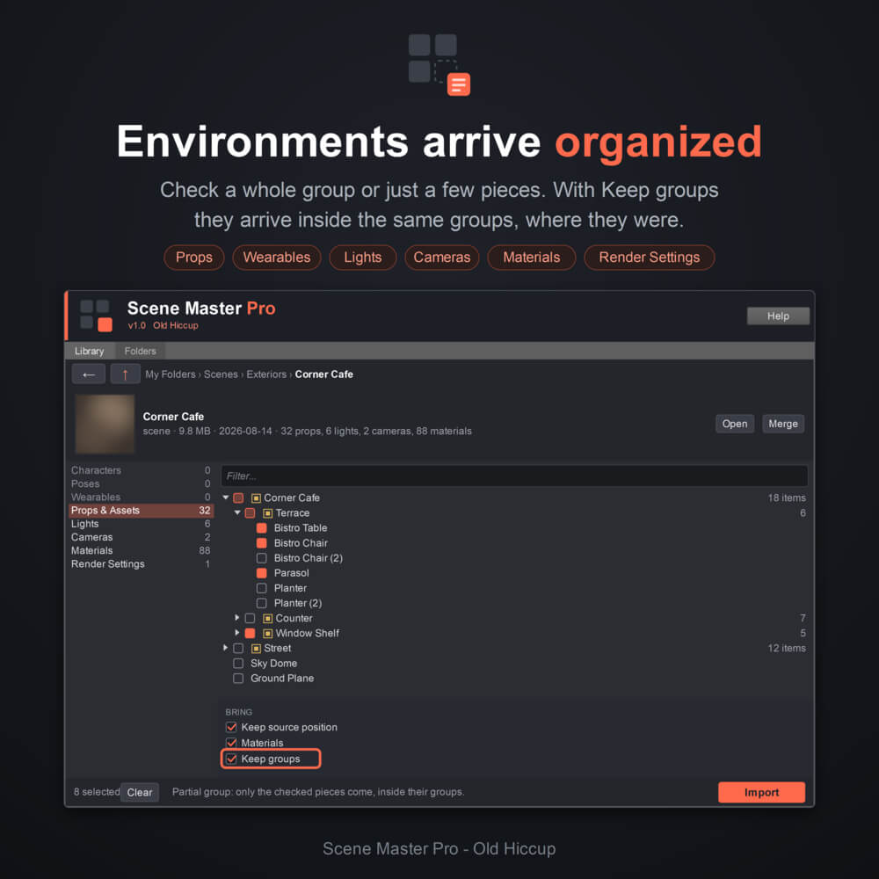Uncheck the Parasol item

pyautogui.click(x=261, y=573)
